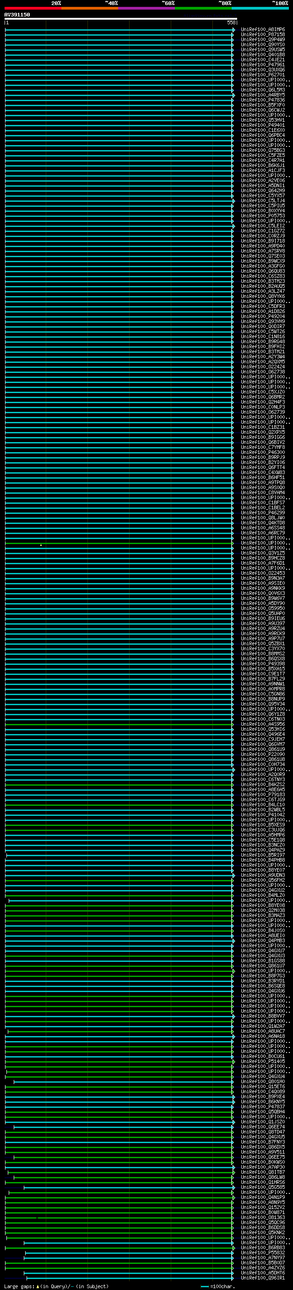Viewport: 293px width, 1290px height.
Task: Select hit label UniRef100_P79183
Action: coord(262,795)
